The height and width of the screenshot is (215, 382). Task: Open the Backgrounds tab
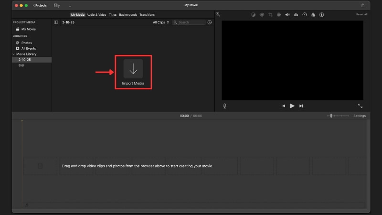coord(128,15)
